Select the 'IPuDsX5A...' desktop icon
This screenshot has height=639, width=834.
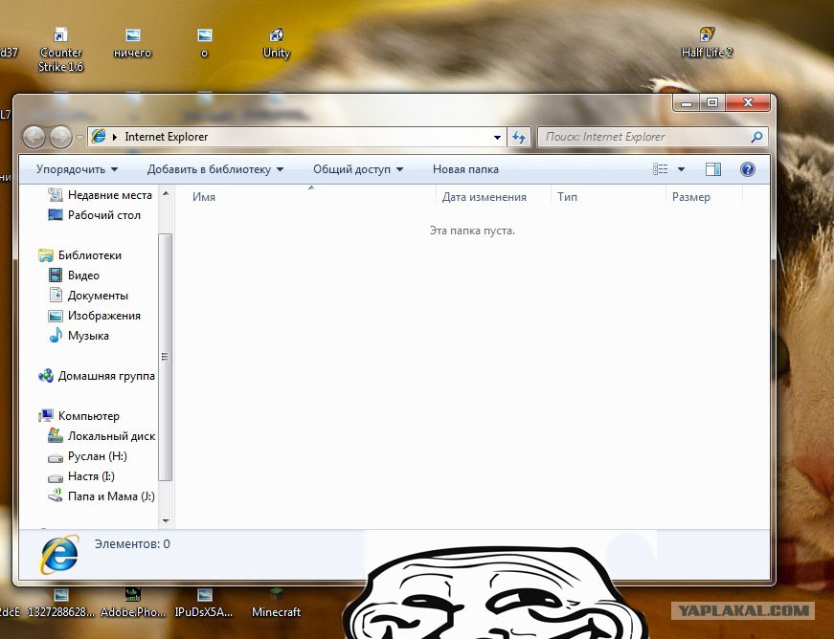204,603
